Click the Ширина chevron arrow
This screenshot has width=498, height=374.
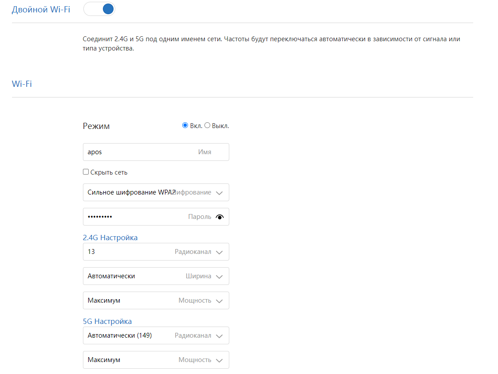click(219, 277)
